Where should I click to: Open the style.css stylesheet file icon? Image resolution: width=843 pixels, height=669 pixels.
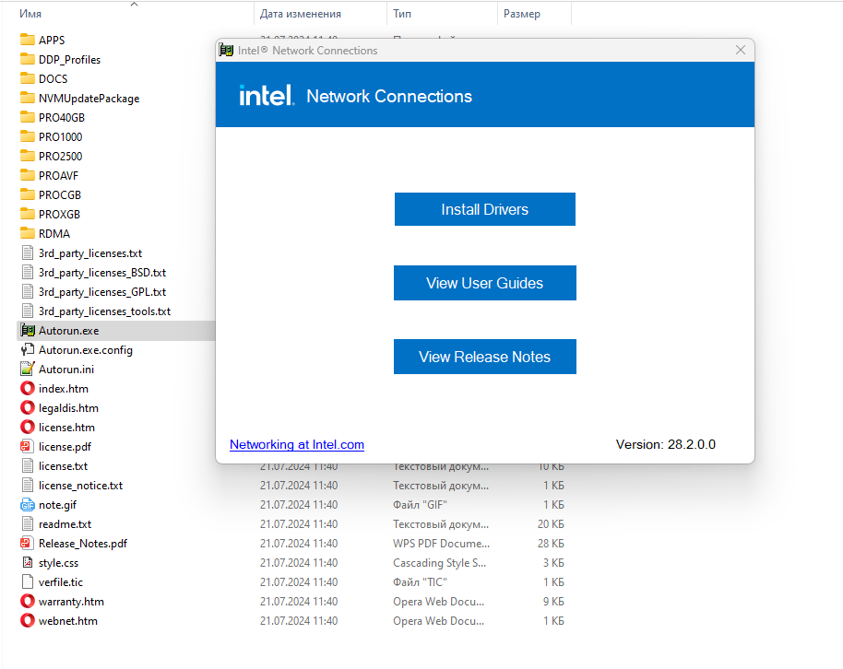(27, 562)
